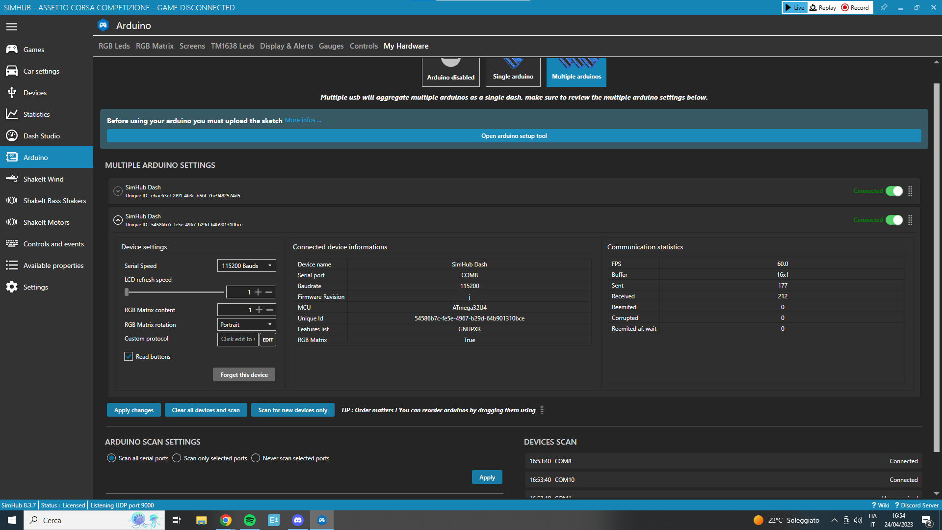Viewport: 942px width, 530px height.
Task: Open the TM1638 Leds tab
Action: [233, 46]
